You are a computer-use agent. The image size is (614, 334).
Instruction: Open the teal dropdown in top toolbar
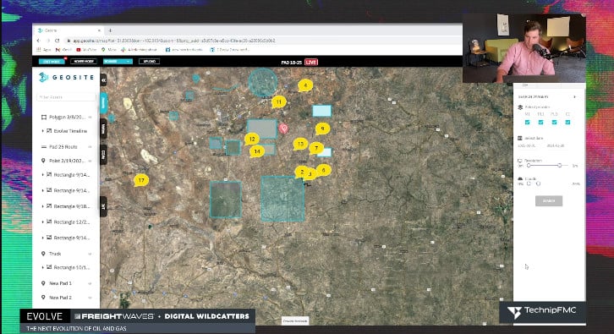(118, 62)
